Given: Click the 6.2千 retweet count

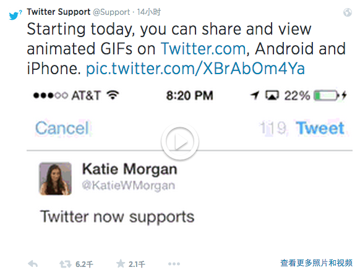Looking at the screenshot, I should click(84, 264).
